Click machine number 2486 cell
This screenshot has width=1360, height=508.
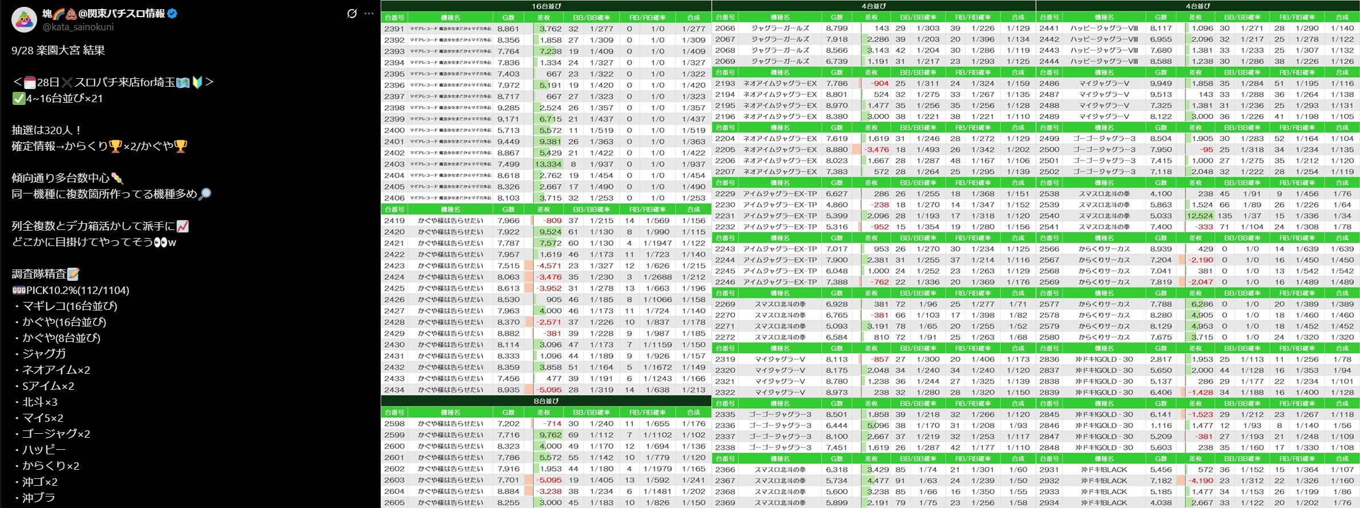[1050, 83]
